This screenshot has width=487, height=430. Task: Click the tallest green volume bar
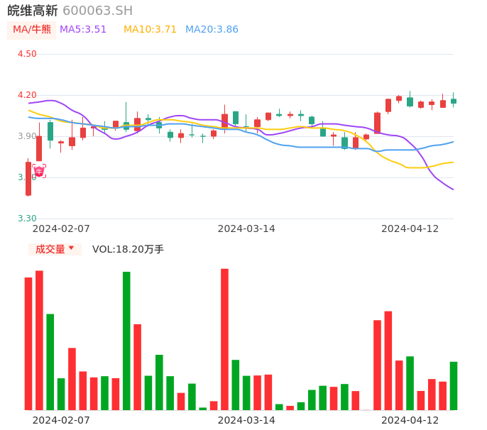126,341
